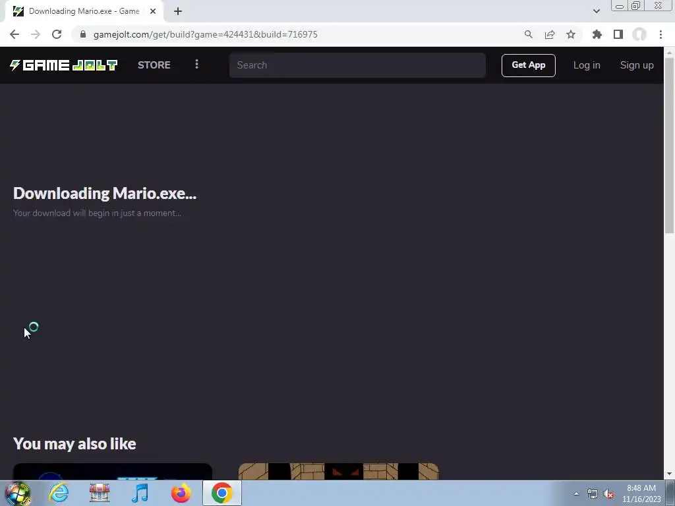Open the Sign up link
The image size is (675, 506).
(637, 65)
